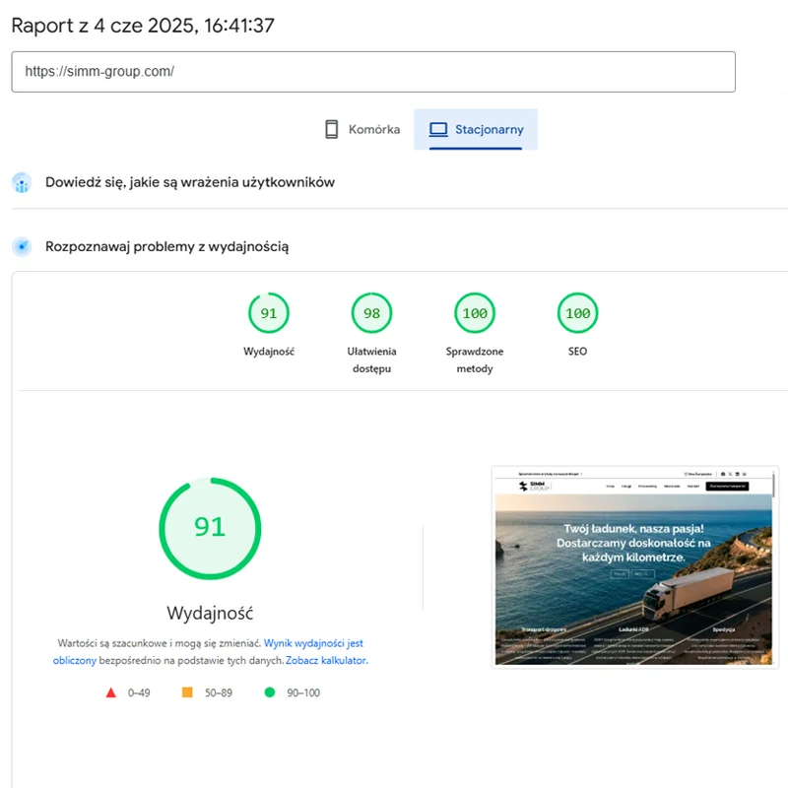Viewport: 788px width, 788px height.
Task: Click the green circle 90–100 legend icon
Action: click(269, 692)
